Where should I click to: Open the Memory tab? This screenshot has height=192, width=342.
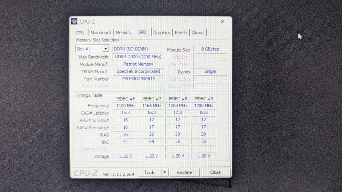[x=123, y=32]
